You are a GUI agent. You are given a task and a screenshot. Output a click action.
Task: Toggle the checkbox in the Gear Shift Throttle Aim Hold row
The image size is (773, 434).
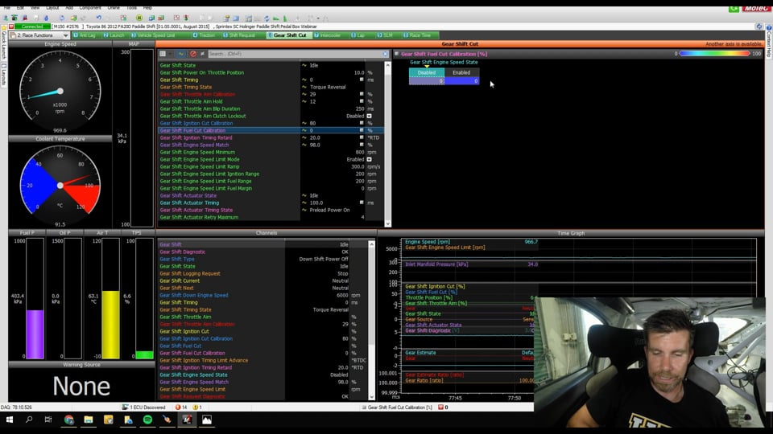[362, 101]
